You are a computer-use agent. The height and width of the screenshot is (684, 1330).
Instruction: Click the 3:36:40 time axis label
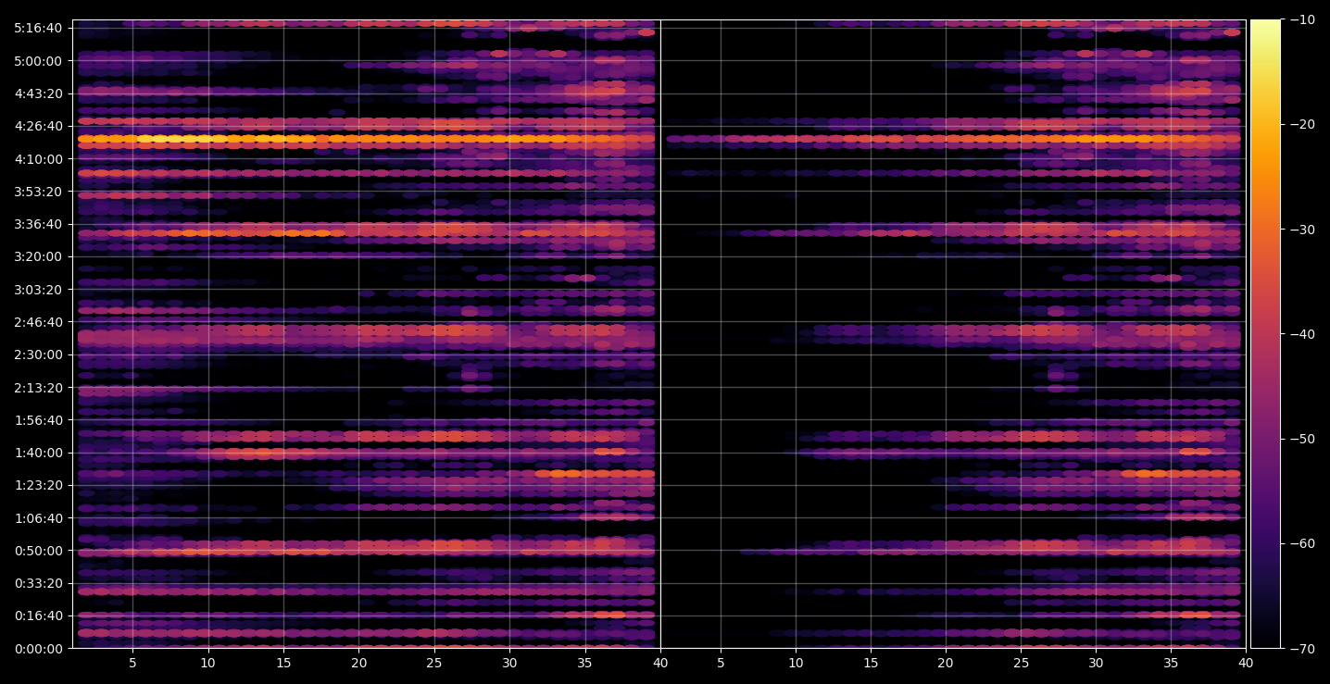38,224
